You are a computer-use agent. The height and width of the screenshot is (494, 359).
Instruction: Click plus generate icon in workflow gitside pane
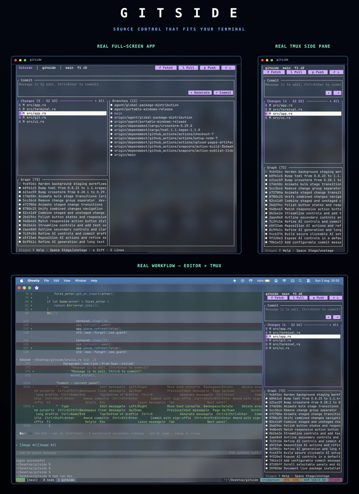coord(328,317)
